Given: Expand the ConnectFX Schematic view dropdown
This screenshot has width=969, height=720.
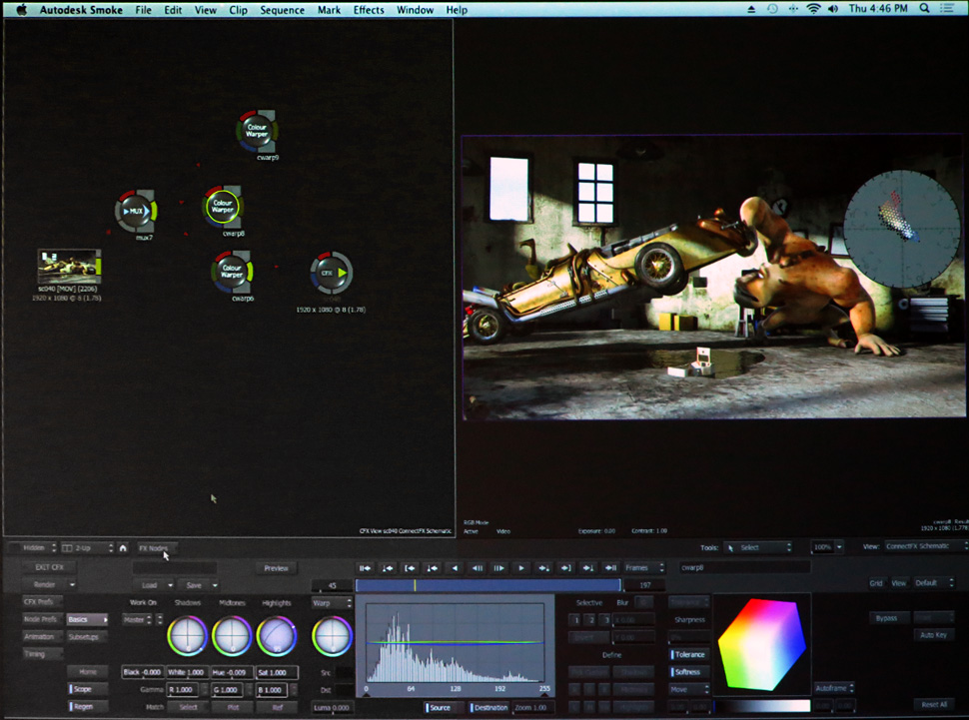Looking at the screenshot, I should tap(924, 546).
